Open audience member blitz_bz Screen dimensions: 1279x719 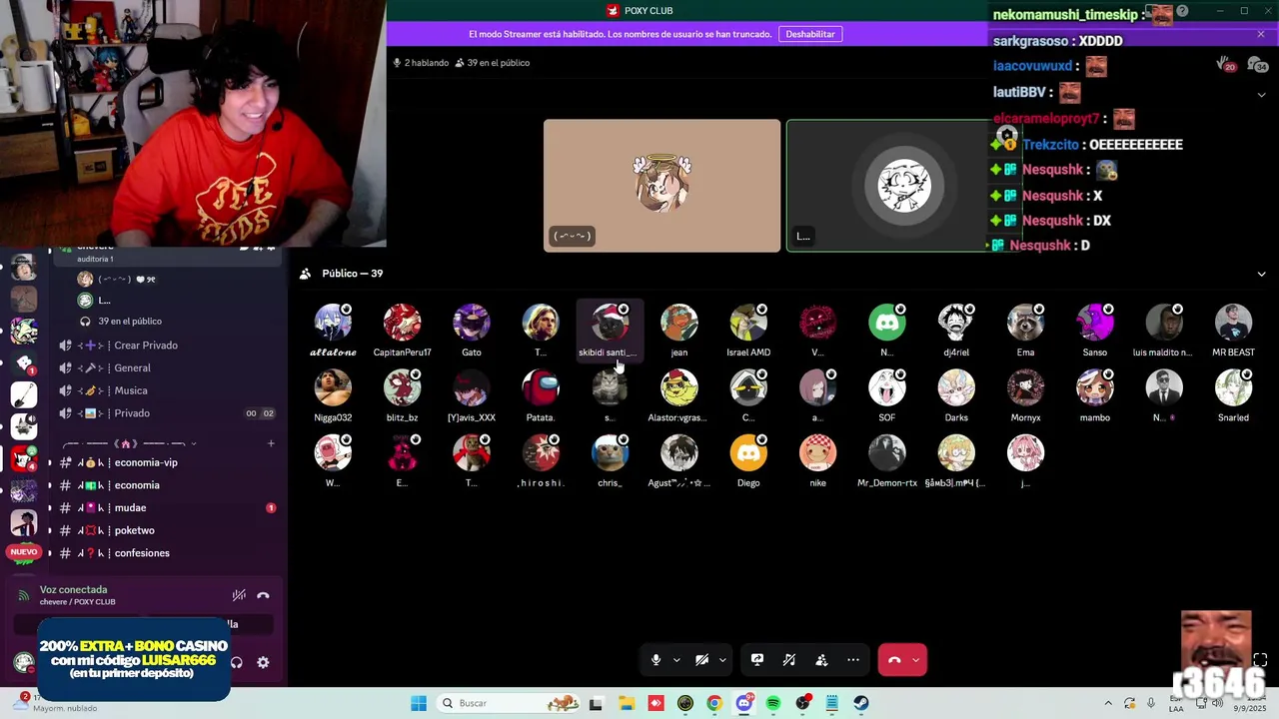tap(402, 396)
